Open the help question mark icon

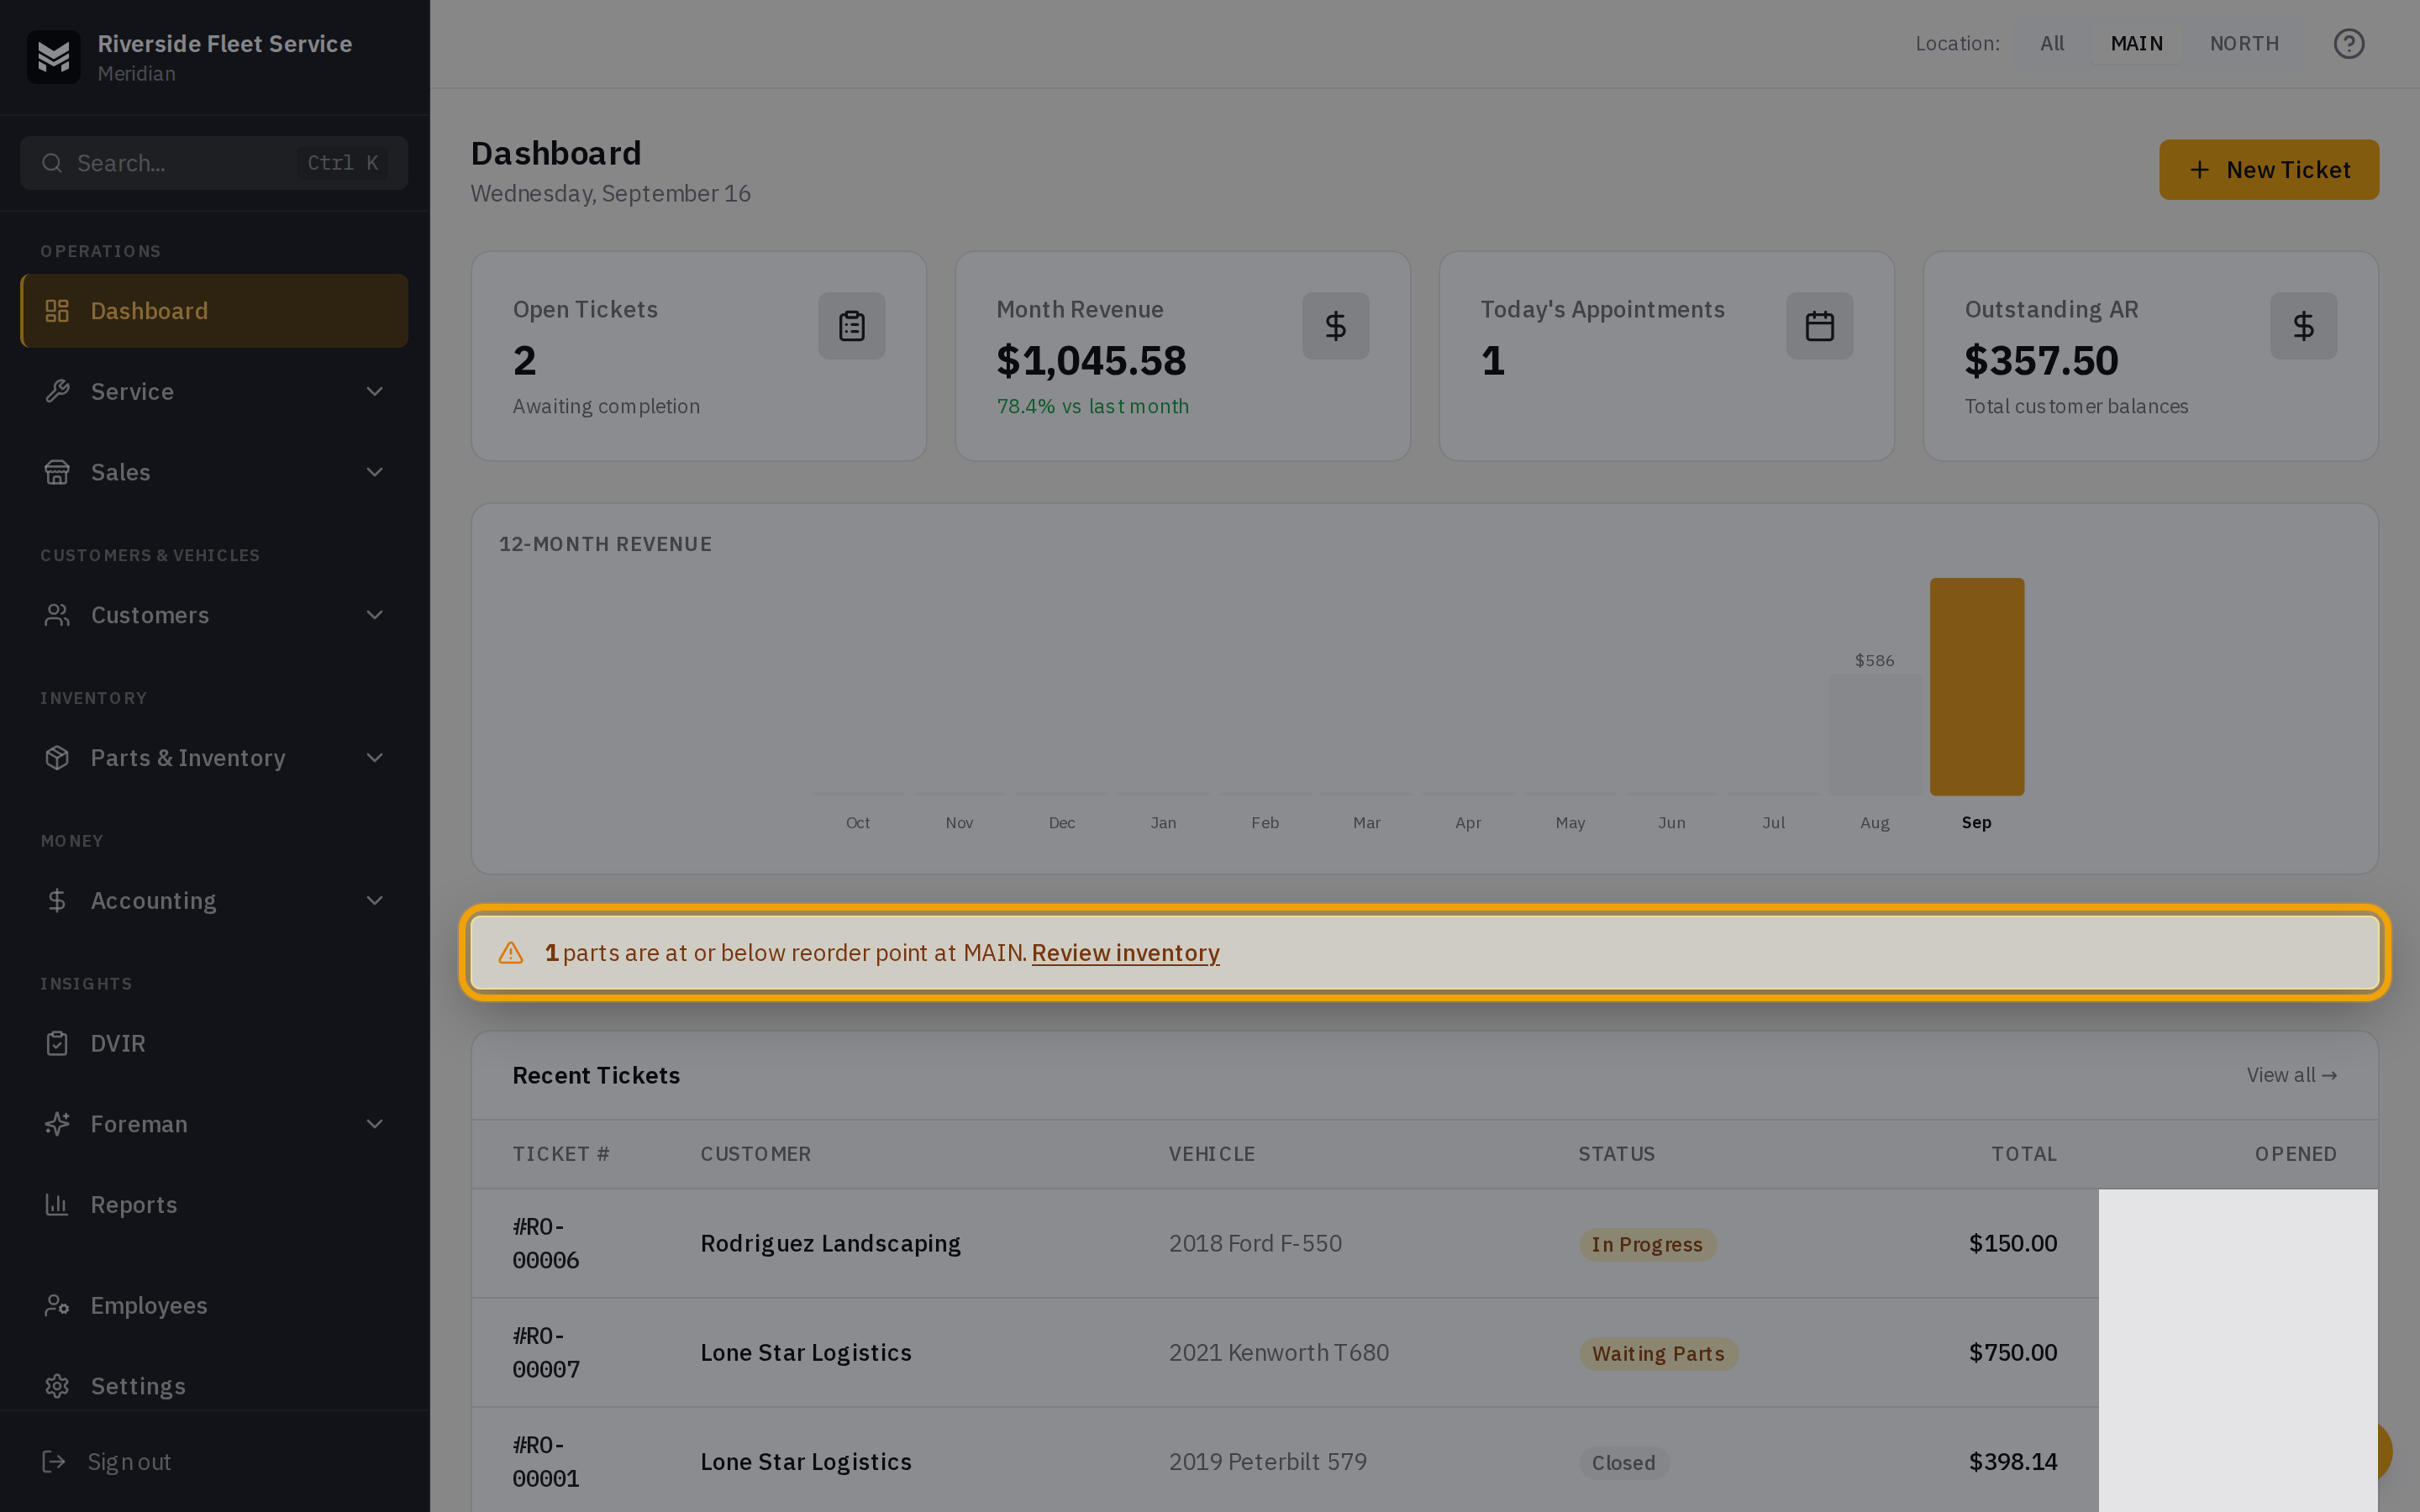(x=2348, y=44)
